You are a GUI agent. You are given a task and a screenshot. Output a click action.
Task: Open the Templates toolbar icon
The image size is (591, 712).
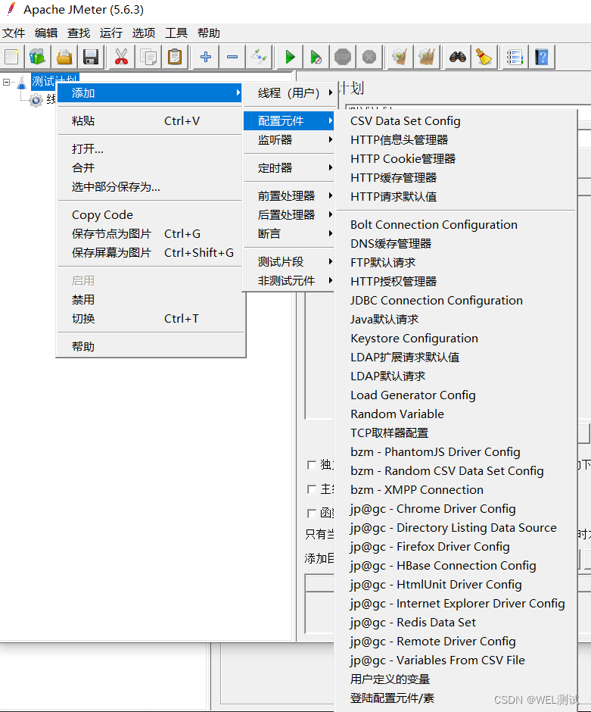tap(38, 57)
